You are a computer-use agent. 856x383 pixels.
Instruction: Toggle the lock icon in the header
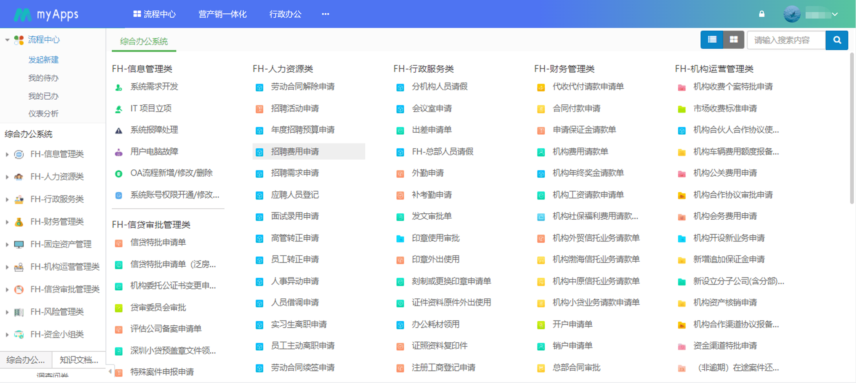click(762, 13)
